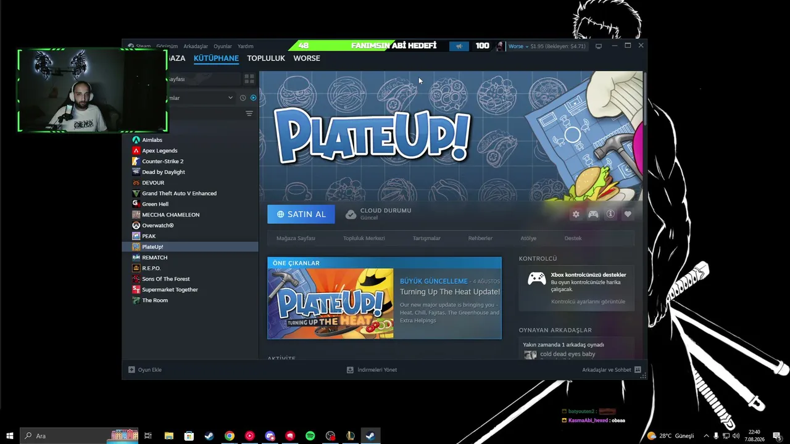The width and height of the screenshot is (790, 444).
Task: Select Aimlabs in the library list
Action: click(190, 140)
